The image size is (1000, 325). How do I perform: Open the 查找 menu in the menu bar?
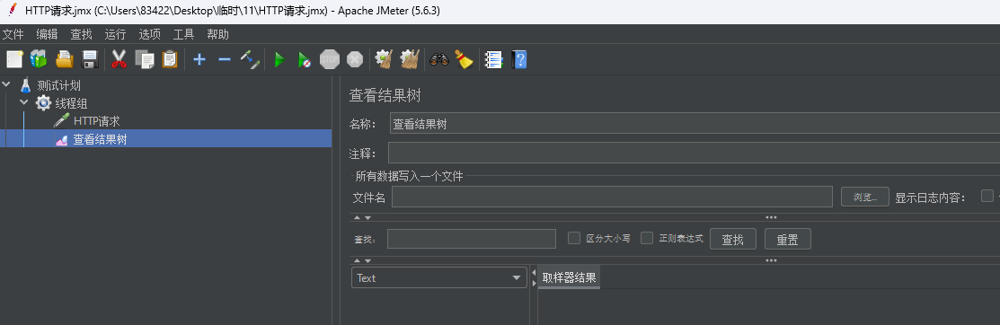point(81,34)
